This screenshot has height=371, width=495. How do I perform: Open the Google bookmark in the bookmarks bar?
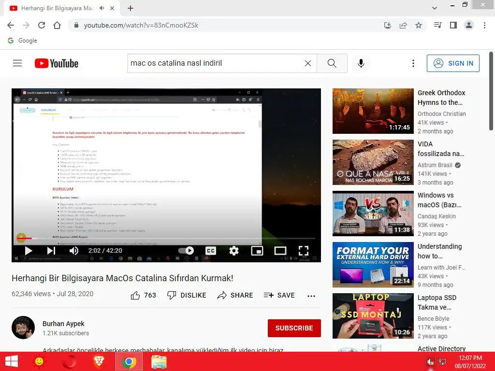22,41
